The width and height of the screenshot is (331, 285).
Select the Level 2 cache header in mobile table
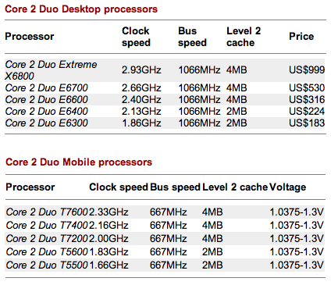(235, 187)
